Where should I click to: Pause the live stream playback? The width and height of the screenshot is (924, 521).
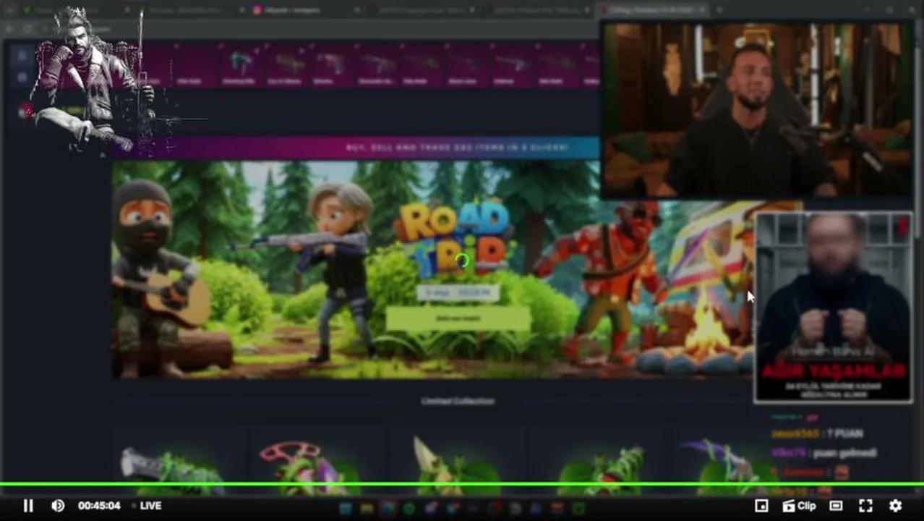click(x=28, y=506)
